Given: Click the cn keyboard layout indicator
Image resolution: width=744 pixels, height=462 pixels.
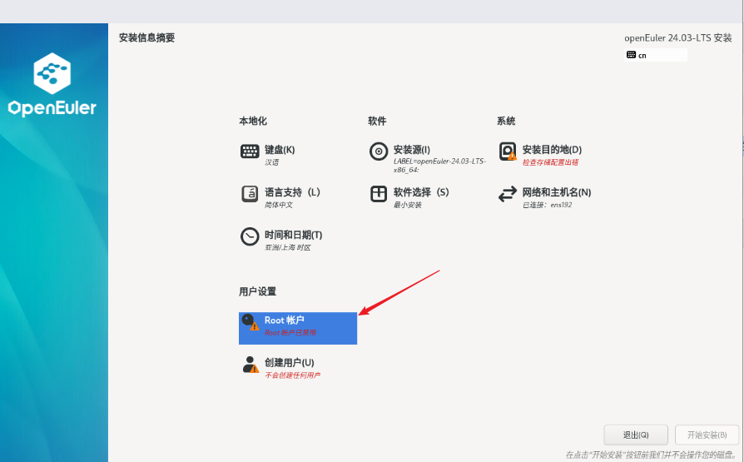Looking at the screenshot, I should (x=656, y=55).
